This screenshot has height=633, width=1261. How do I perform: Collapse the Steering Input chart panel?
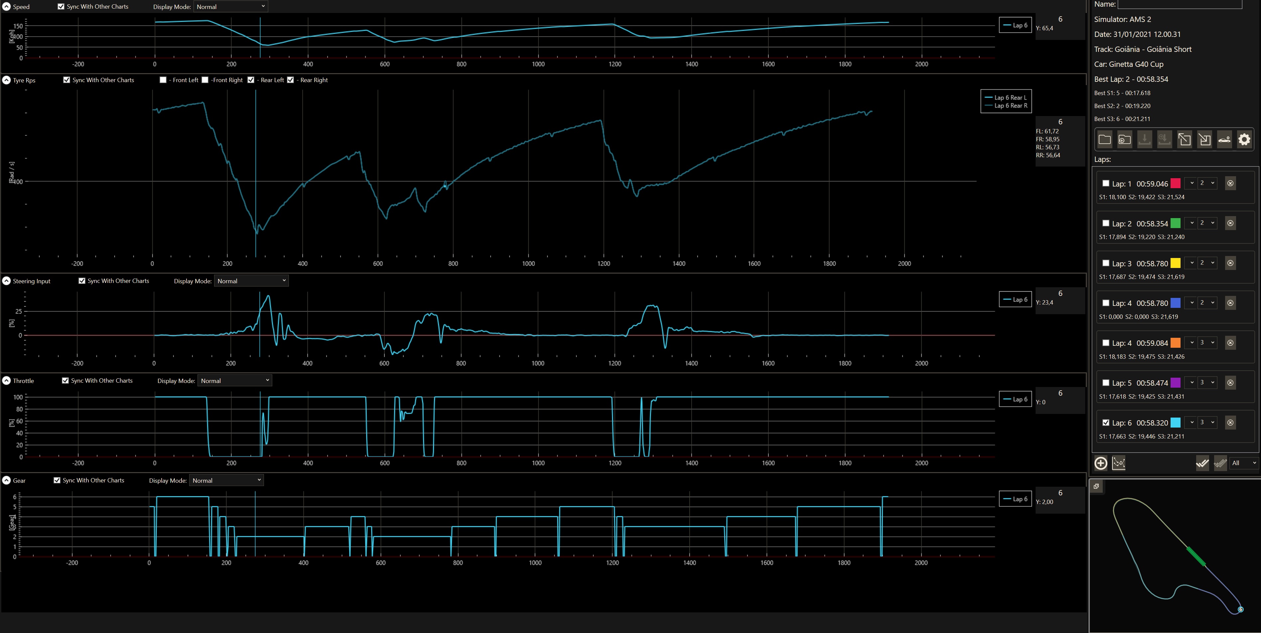point(7,281)
